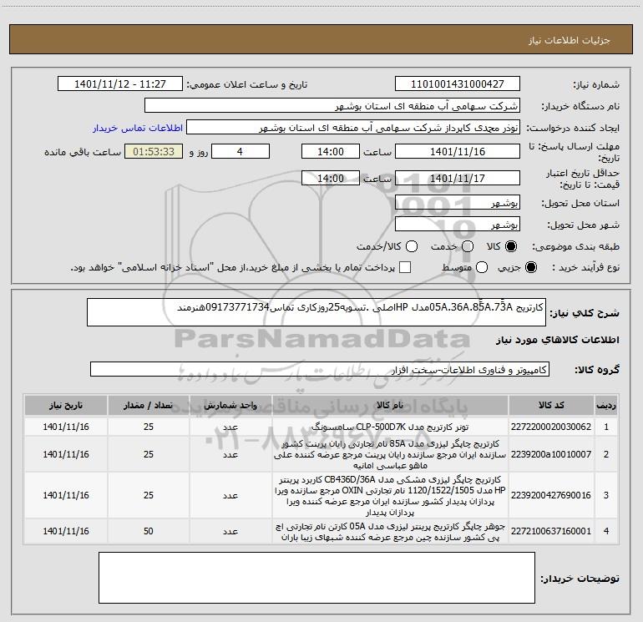Viewport: 643px width, 622px height.
Task: Click the quantity 25 cell in row 1
Action: pos(149,427)
